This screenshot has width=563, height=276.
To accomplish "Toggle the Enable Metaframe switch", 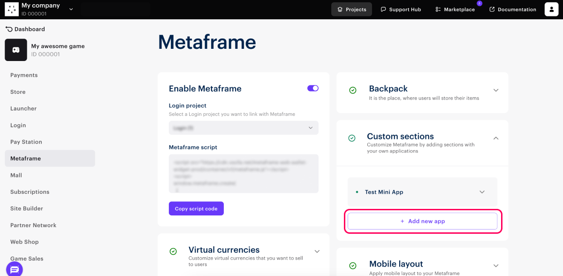I will tap(313, 88).
